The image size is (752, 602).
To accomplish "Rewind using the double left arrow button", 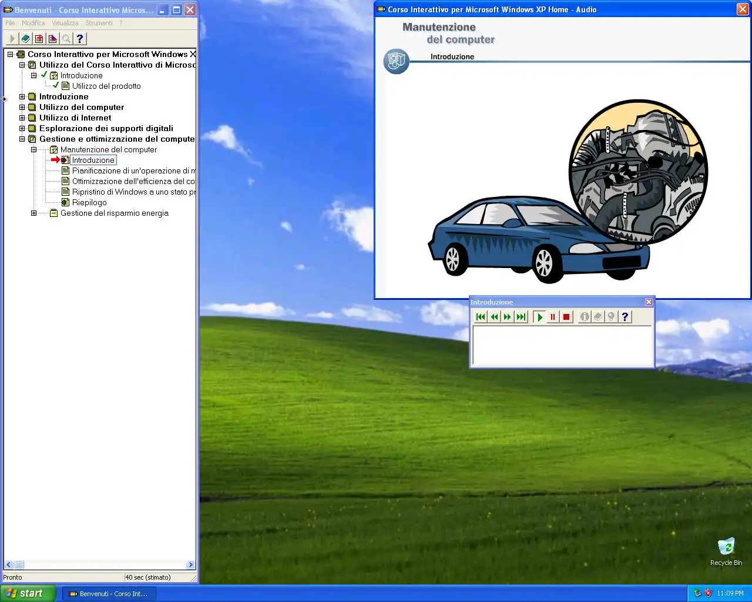I will pyautogui.click(x=494, y=317).
